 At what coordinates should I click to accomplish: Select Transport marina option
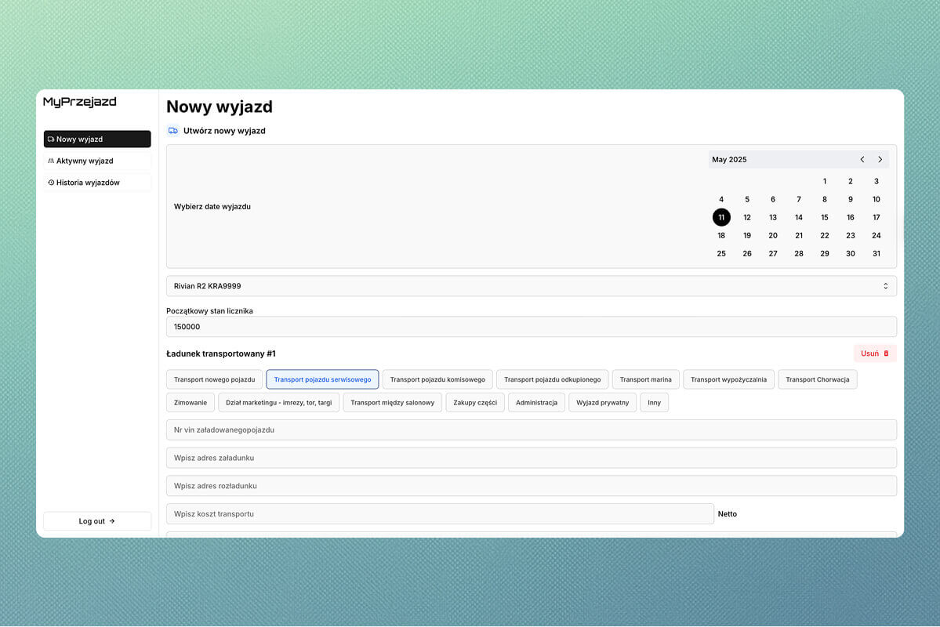pos(646,379)
